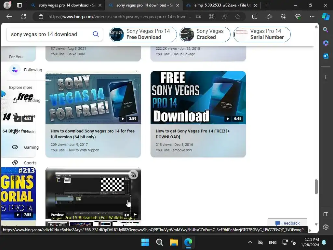Go back to the previous page
The width and height of the screenshot is (333, 250).
9,17
